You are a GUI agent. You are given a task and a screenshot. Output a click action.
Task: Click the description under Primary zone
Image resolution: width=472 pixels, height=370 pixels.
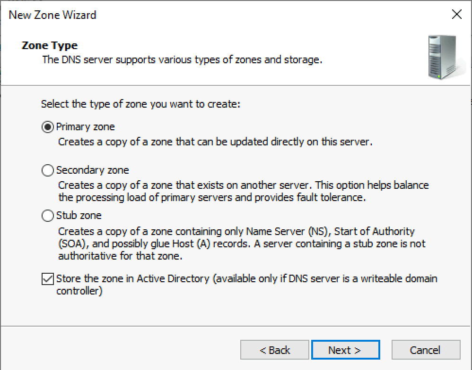pos(215,142)
